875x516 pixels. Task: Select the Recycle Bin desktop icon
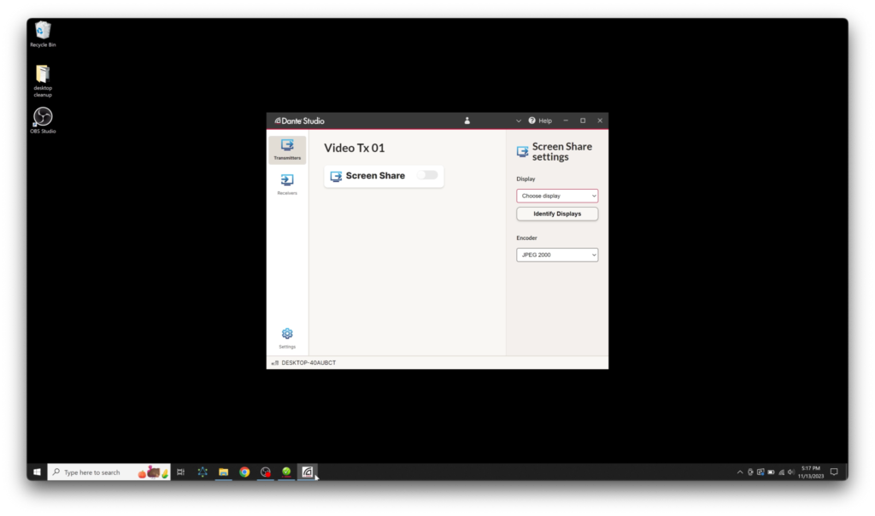click(x=43, y=34)
